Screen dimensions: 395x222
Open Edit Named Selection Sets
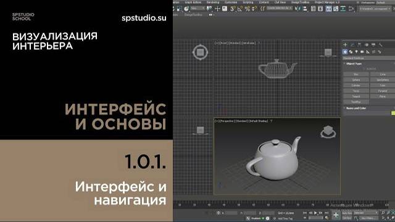tap(262, 9)
